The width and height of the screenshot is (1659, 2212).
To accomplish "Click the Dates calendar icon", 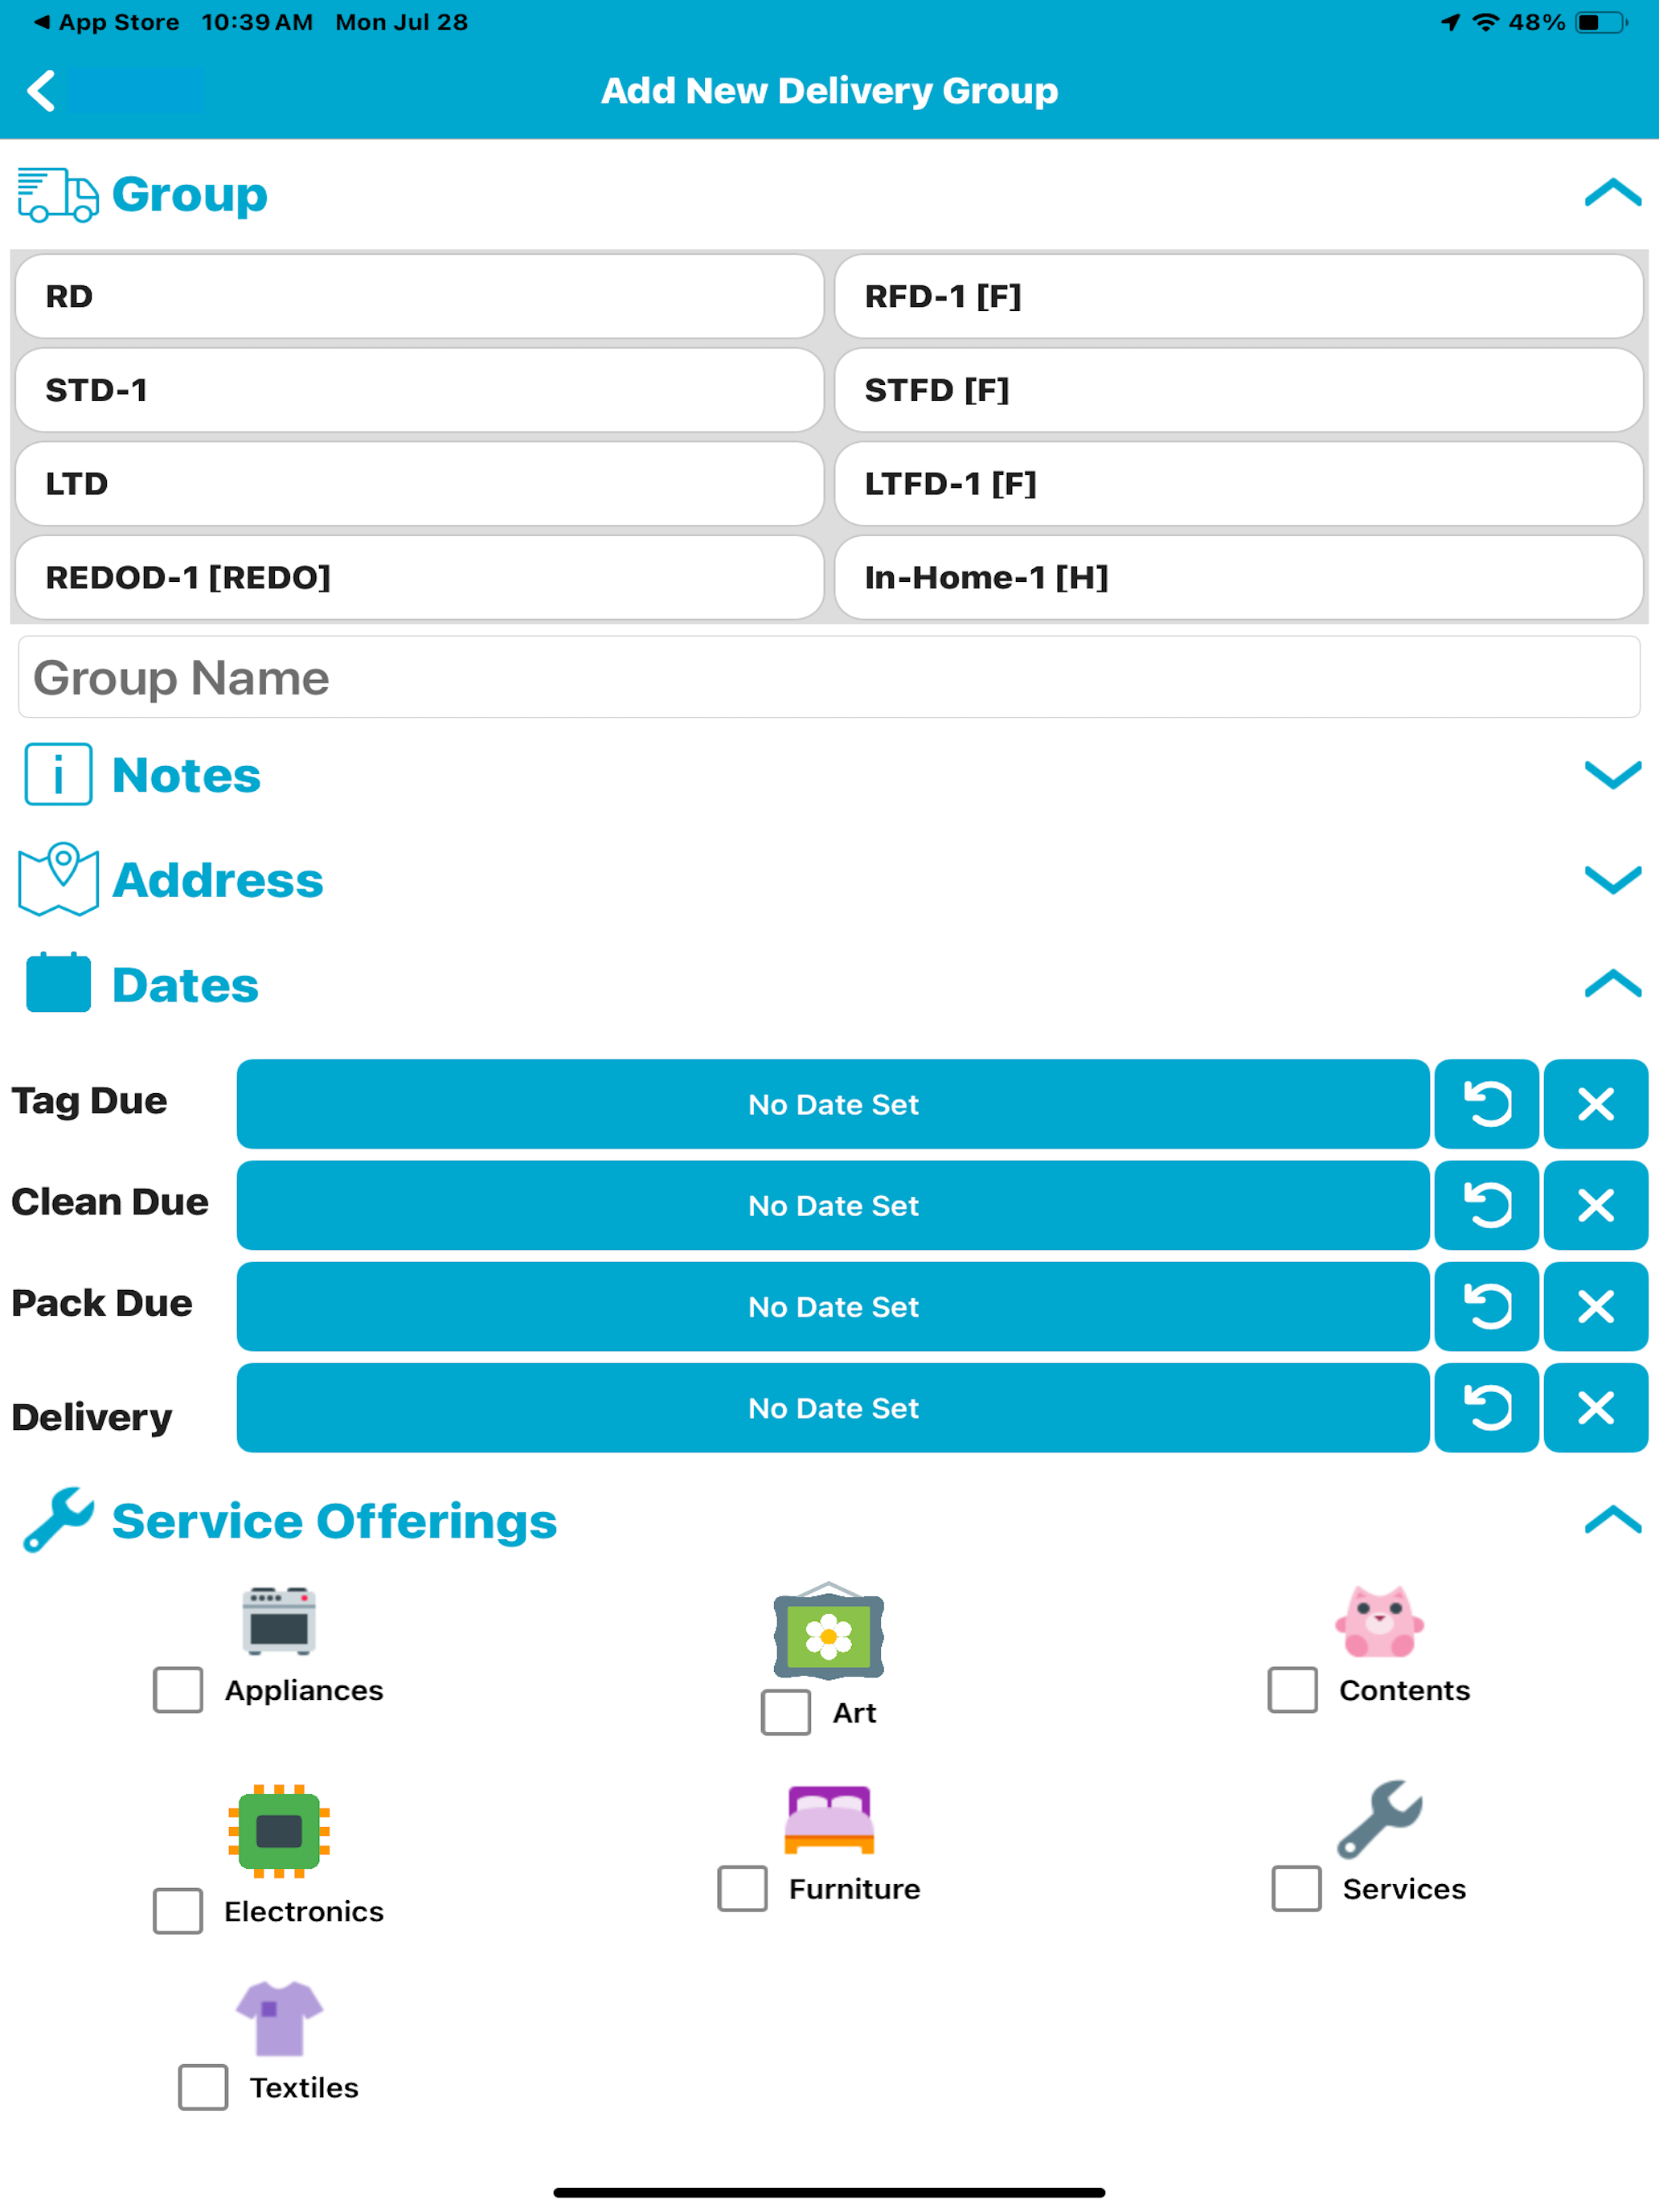I will pyautogui.click(x=58, y=983).
